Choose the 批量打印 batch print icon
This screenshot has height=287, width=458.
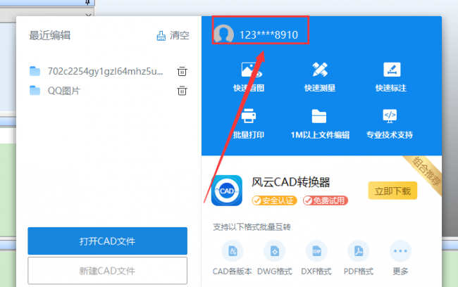click(249, 116)
